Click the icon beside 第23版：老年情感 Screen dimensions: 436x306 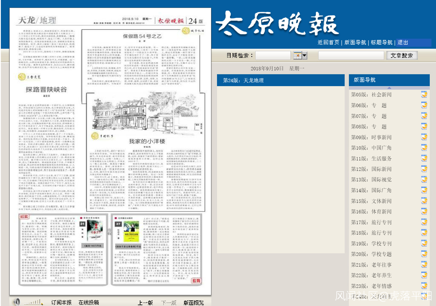[x=424, y=286]
